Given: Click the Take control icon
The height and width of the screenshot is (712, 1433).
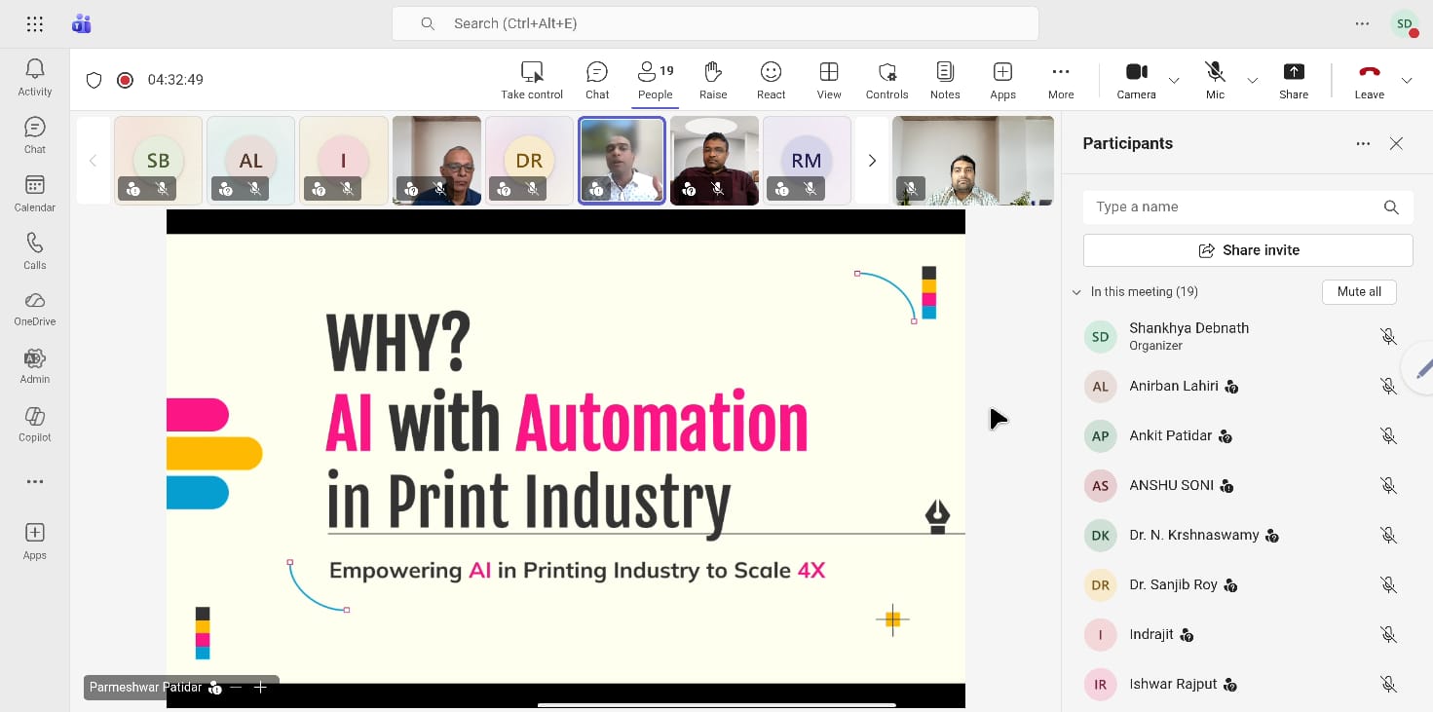Looking at the screenshot, I should (x=532, y=72).
